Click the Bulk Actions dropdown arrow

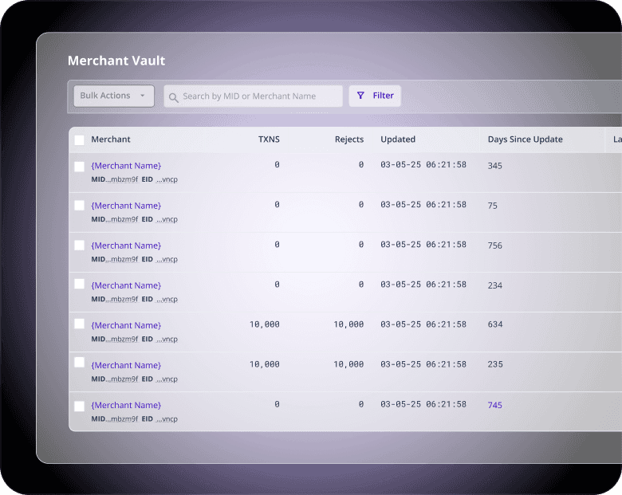[143, 96]
